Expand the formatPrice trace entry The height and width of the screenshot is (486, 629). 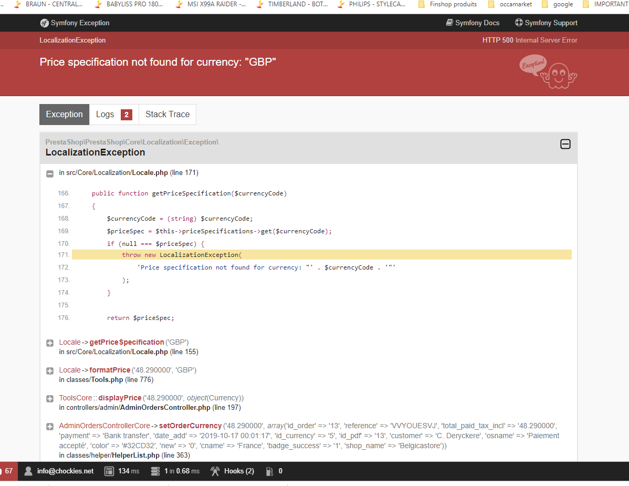(50, 371)
